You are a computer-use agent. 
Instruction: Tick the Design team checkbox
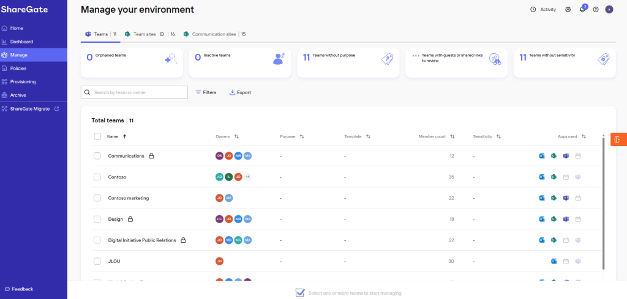pos(97,219)
